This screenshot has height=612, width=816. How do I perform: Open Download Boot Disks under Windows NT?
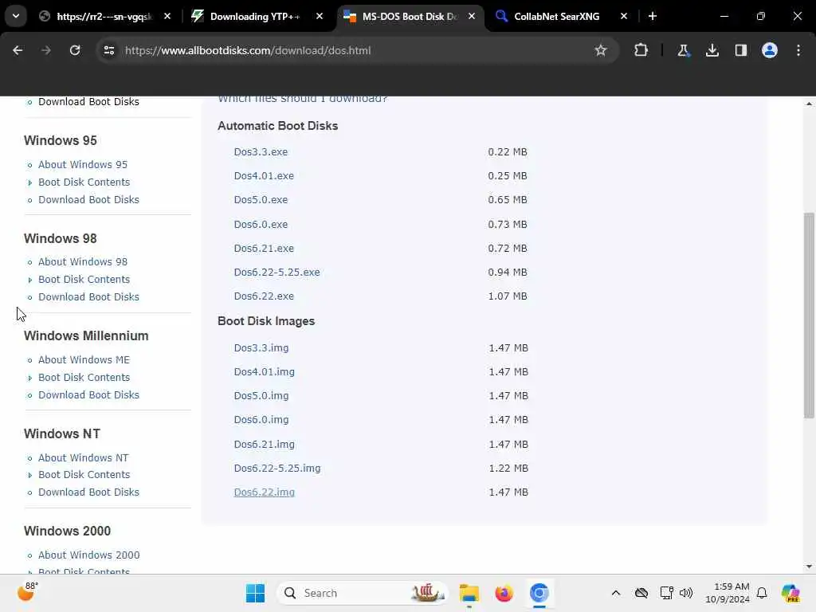[x=88, y=492]
